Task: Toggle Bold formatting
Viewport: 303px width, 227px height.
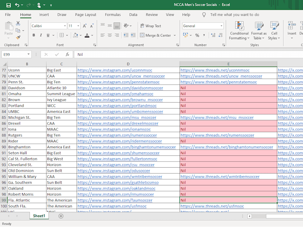Action: click(34, 35)
